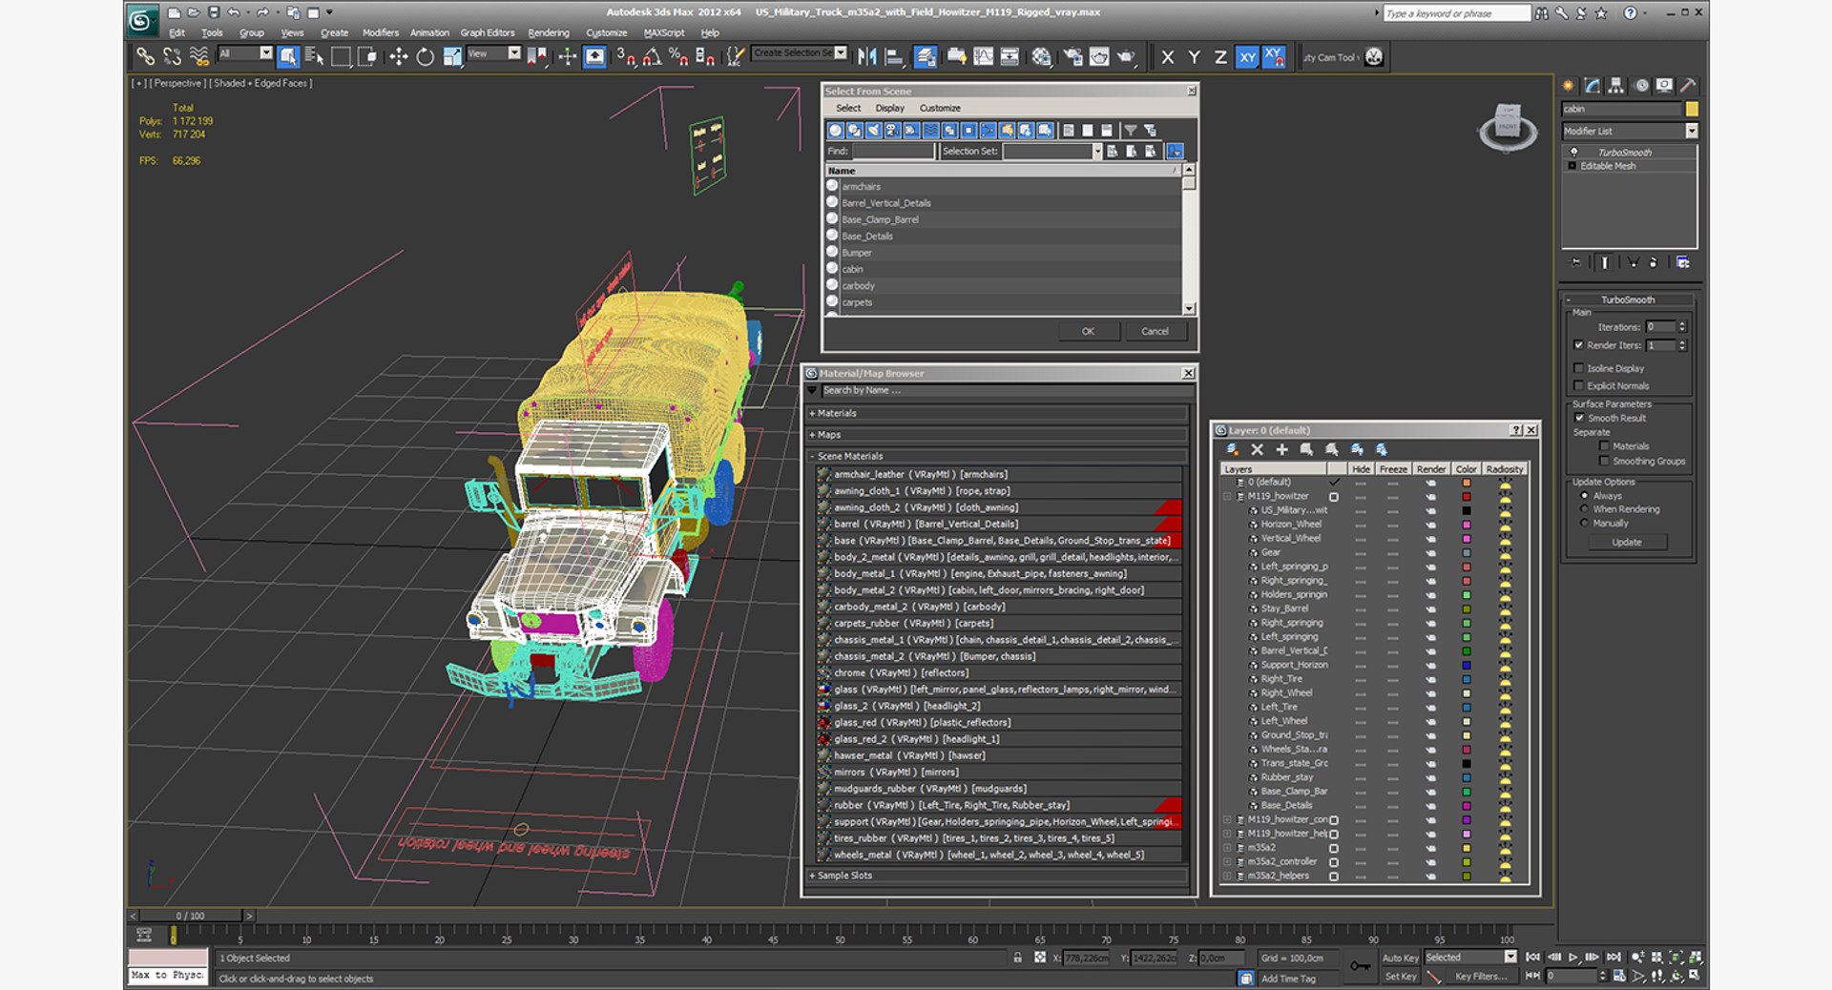The image size is (1832, 990).
Task: Open Customize menu in Select From Scene
Action: (940, 108)
